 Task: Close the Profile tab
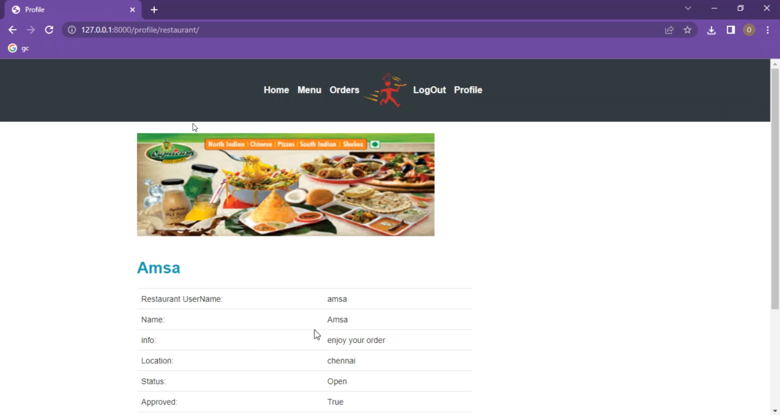tap(132, 10)
